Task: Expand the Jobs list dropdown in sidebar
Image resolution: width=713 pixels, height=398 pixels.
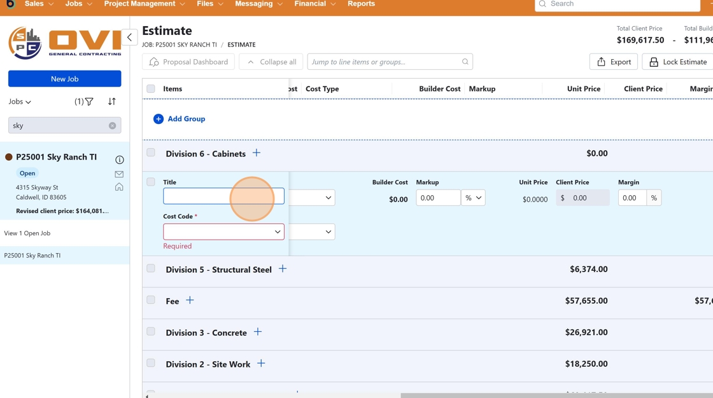Action: click(20, 102)
